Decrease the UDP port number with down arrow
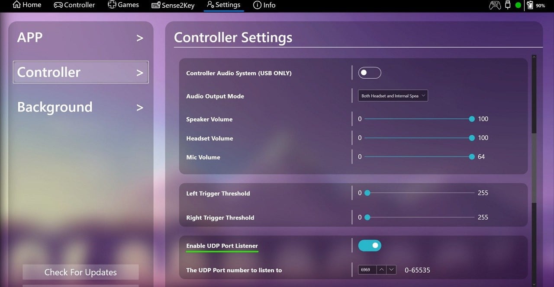Screen dimensions: 554x287 click(391, 270)
